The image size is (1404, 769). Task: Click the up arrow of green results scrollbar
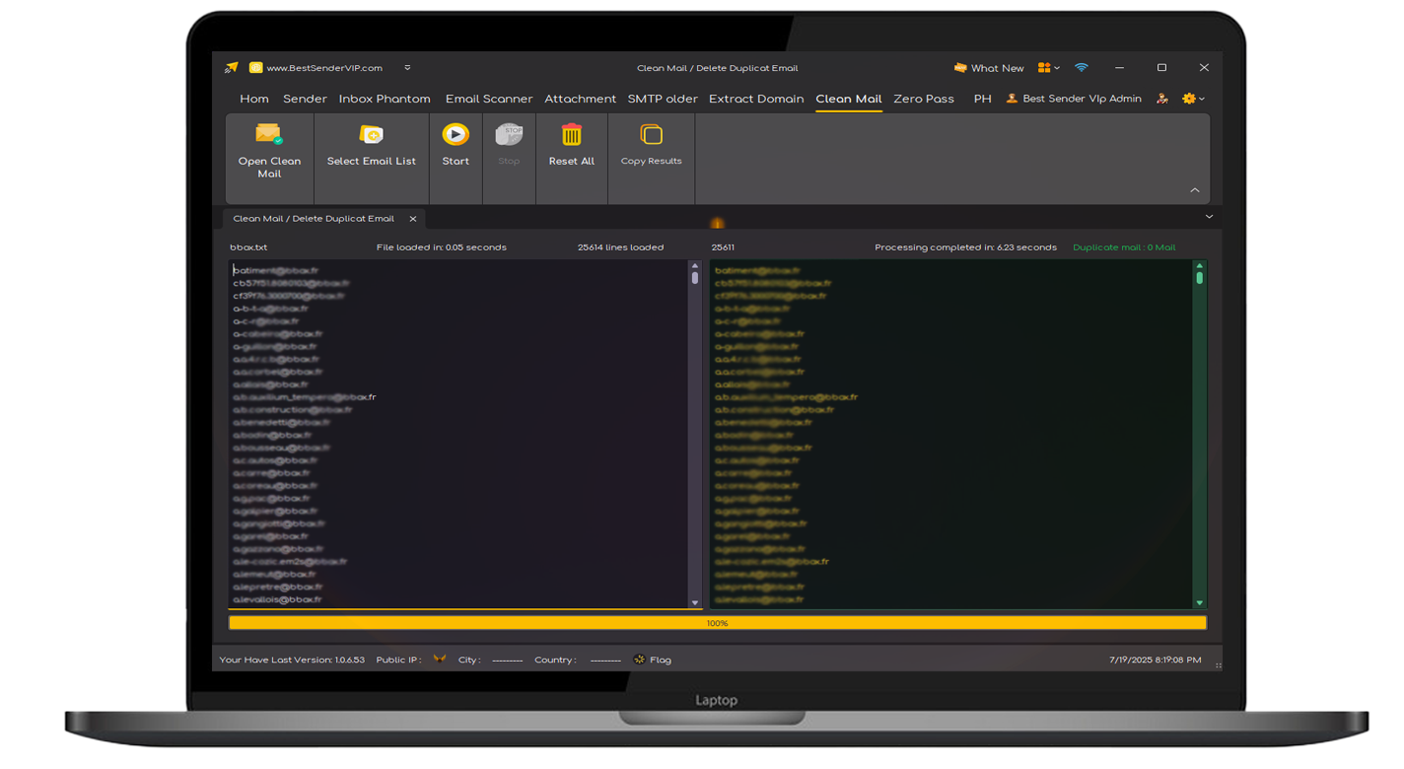pyautogui.click(x=1199, y=266)
